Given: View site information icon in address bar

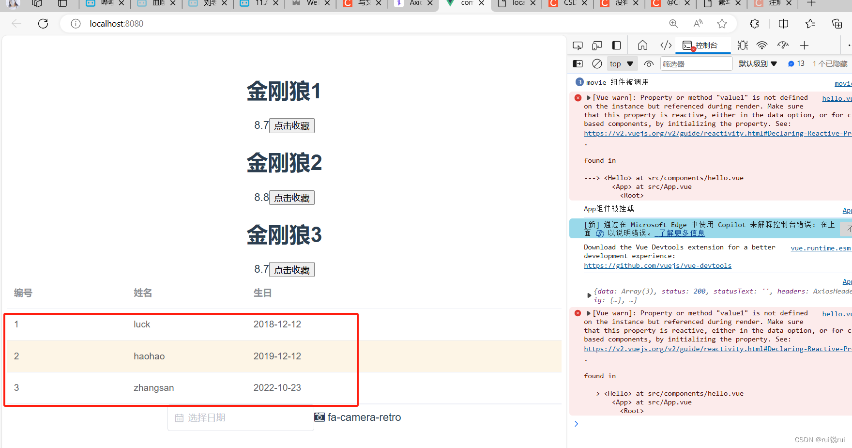Looking at the screenshot, I should coord(76,24).
